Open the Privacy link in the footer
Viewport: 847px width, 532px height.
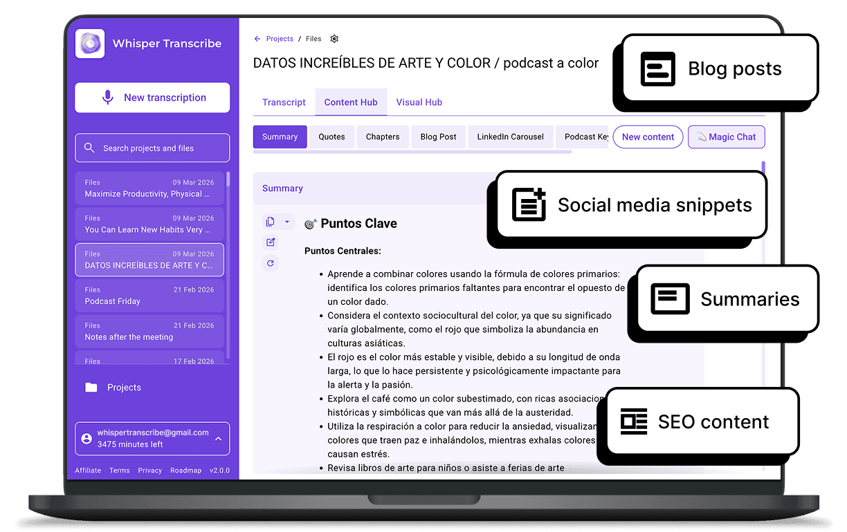click(149, 470)
